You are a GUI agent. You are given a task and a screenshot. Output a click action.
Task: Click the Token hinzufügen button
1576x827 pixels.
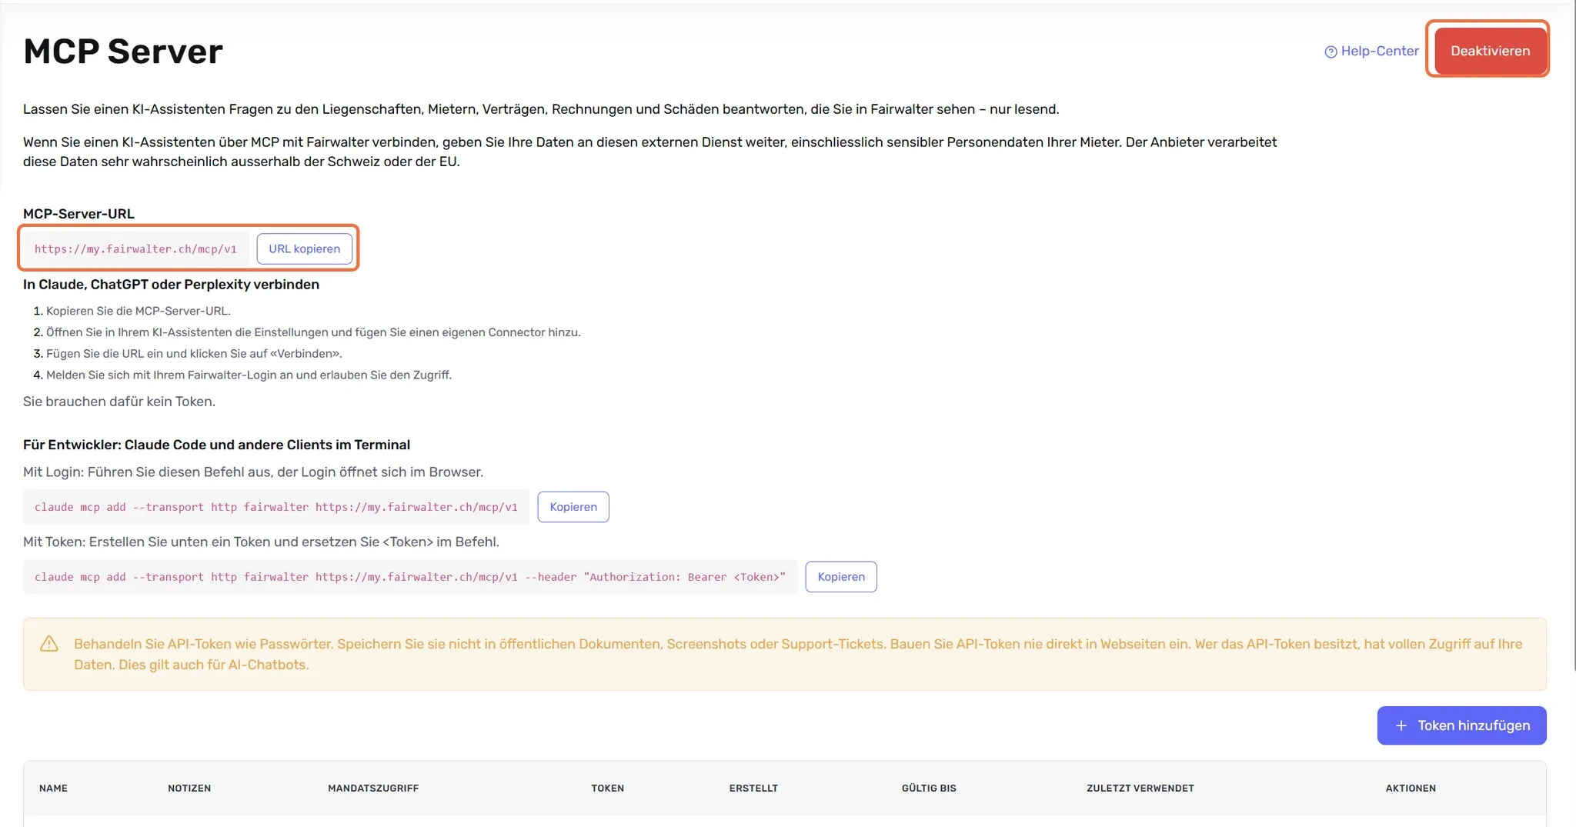coord(1461,725)
